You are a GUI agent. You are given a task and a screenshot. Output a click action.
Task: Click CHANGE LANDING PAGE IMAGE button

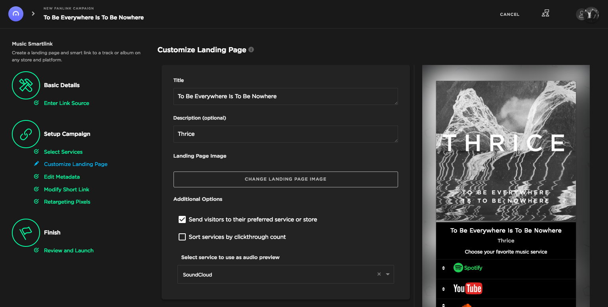[x=286, y=179]
